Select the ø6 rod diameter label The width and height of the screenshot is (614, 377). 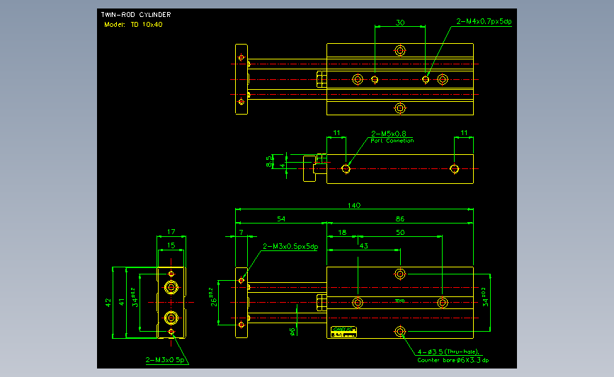(292, 332)
